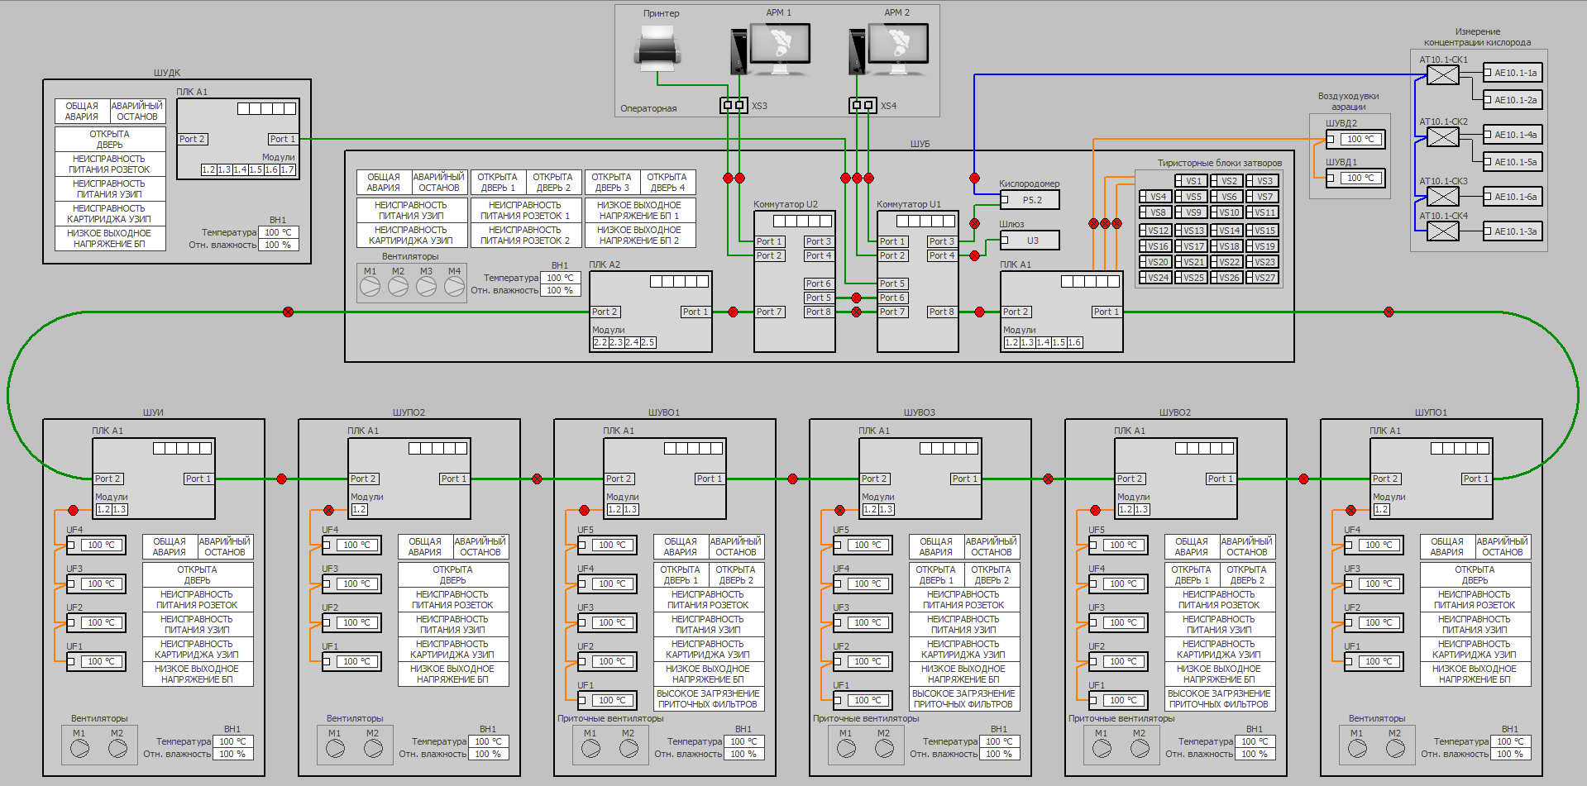Toggle the square indicator beside VS1
This screenshot has width=1587, height=786.
[x=1178, y=181]
